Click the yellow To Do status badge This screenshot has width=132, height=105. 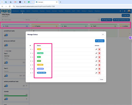coord(39,49)
